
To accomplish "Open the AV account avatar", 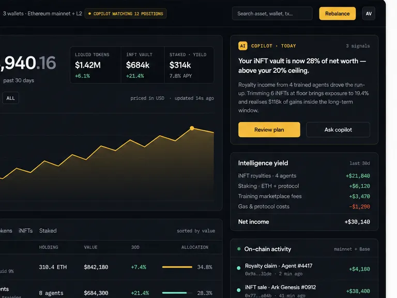I will click(x=369, y=13).
